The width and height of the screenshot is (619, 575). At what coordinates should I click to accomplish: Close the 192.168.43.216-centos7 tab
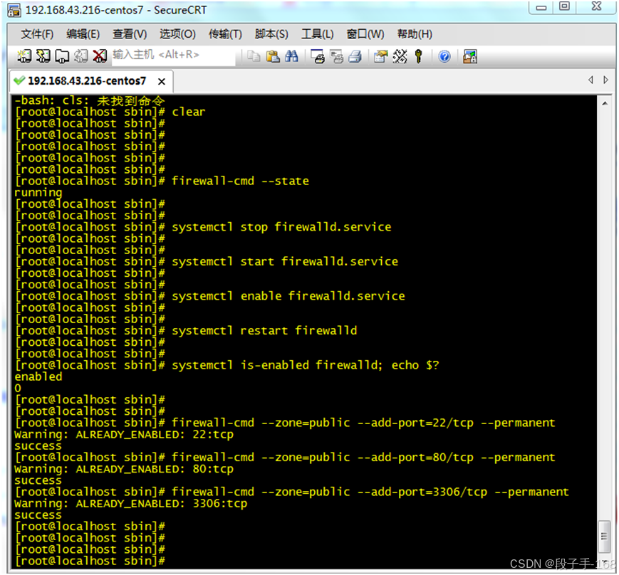point(162,82)
